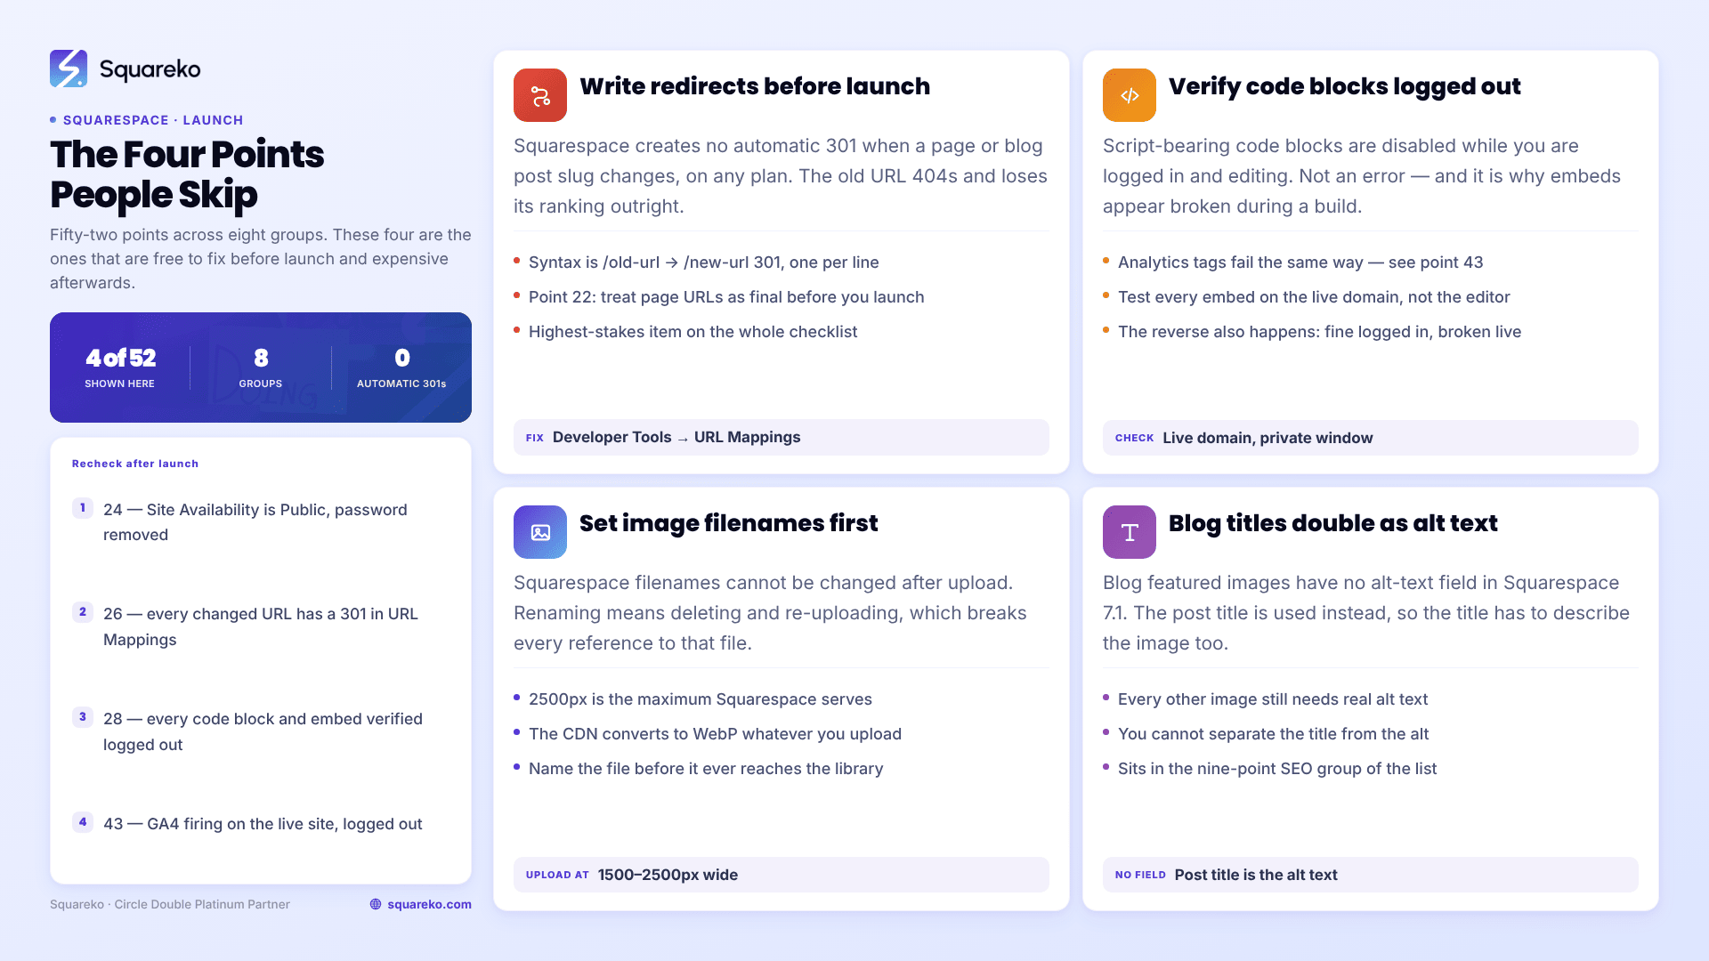The width and height of the screenshot is (1709, 961).
Task: Select the Write redirects before launch heading
Action: click(x=755, y=86)
